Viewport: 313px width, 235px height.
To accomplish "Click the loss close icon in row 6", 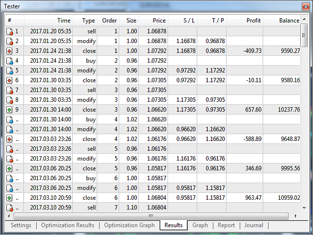I will point(10,80).
